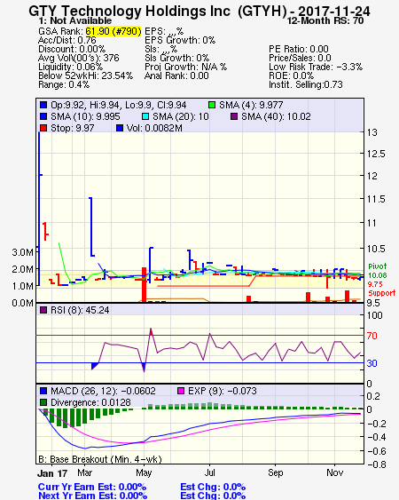The image size is (399, 500).
Task: Click the SMA (40): 10.02 legend text
Action: 276,116
